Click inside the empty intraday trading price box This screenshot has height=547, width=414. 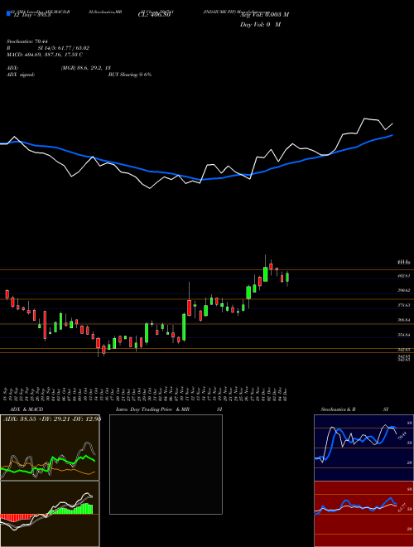click(166, 464)
